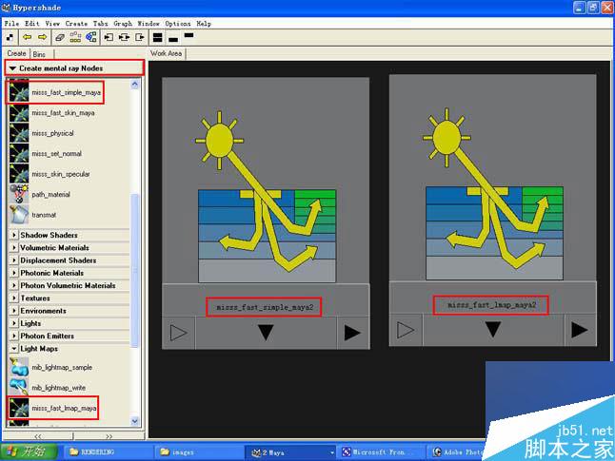Click the misss_physical node icon

19,133
